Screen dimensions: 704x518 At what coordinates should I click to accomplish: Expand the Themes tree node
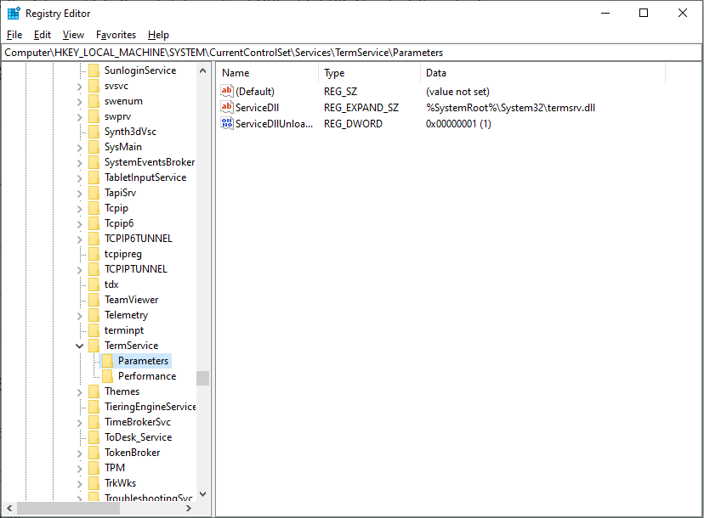(80, 391)
